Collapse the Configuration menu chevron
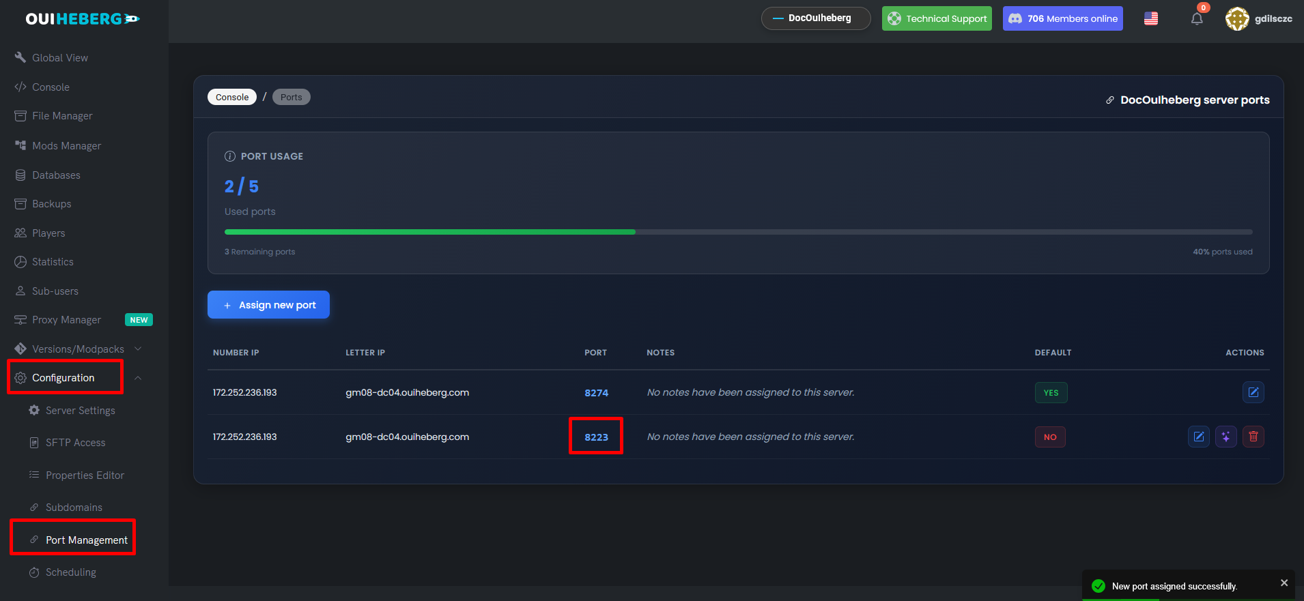The height and width of the screenshot is (601, 1304). (x=138, y=378)
